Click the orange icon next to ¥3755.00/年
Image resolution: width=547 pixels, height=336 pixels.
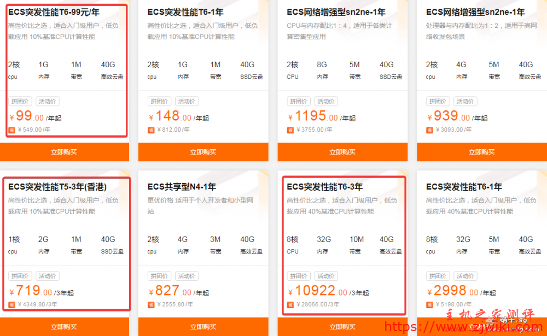[x=290, y=130]
